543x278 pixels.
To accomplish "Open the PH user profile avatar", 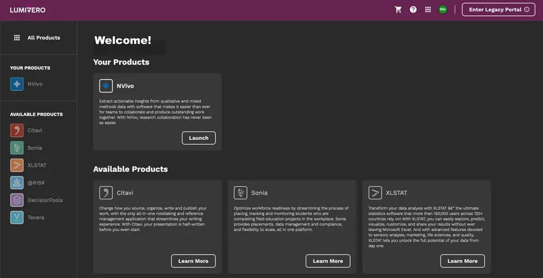I will (x=443, y=10).
